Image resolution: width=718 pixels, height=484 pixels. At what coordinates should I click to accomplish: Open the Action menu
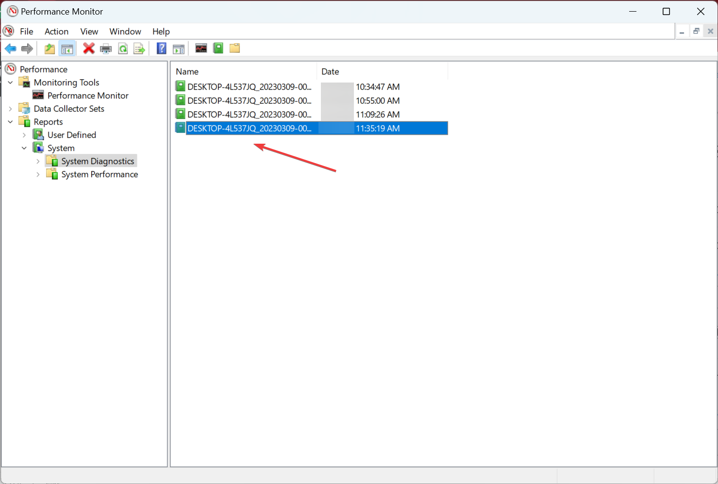(57, 32)
